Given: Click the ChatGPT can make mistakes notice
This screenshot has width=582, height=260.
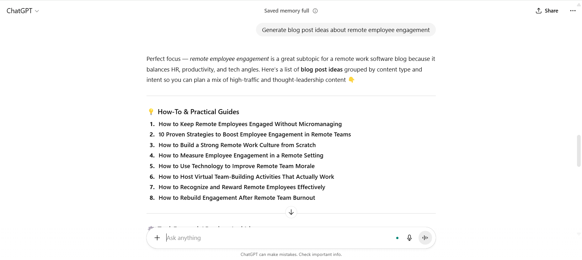Looking at the screenshot, I should pyautogui.click(x=291, y=254).
